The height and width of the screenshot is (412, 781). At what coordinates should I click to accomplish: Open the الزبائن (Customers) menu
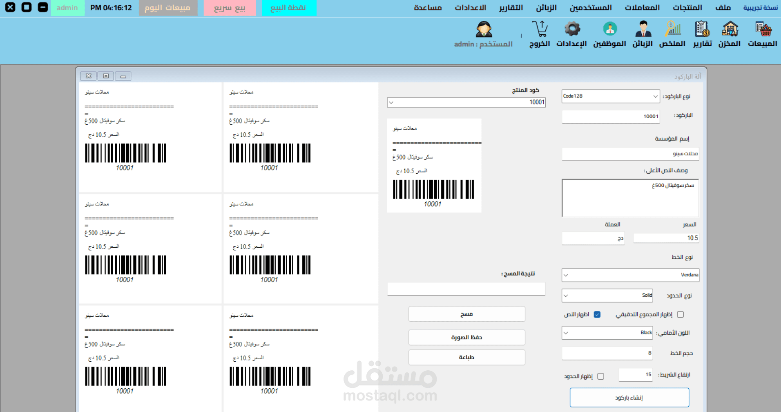546,8
